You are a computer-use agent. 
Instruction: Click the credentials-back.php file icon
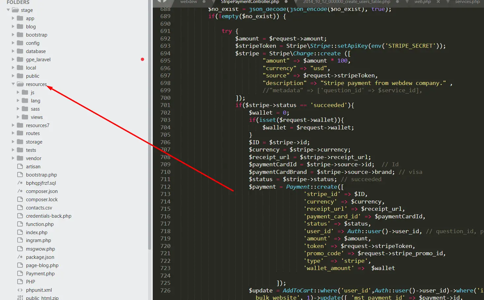pyautogui.click(x=20, y=216)
